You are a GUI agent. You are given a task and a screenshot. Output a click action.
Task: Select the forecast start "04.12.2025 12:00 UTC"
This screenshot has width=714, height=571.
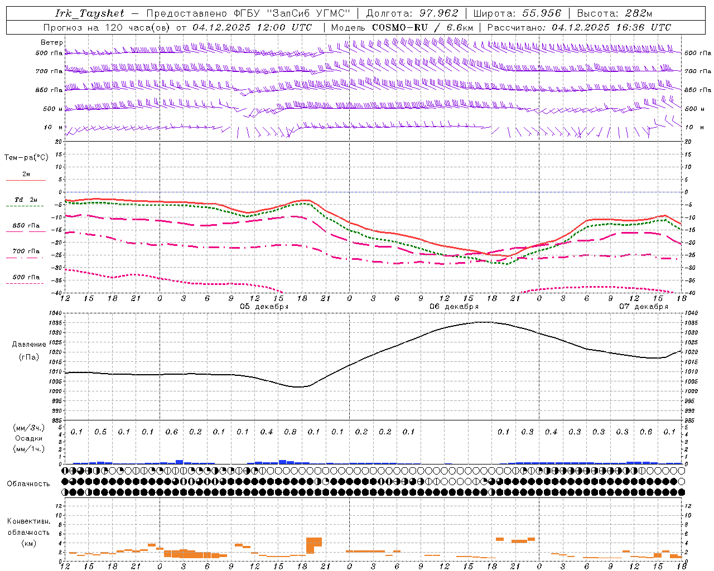click(252, 27)
